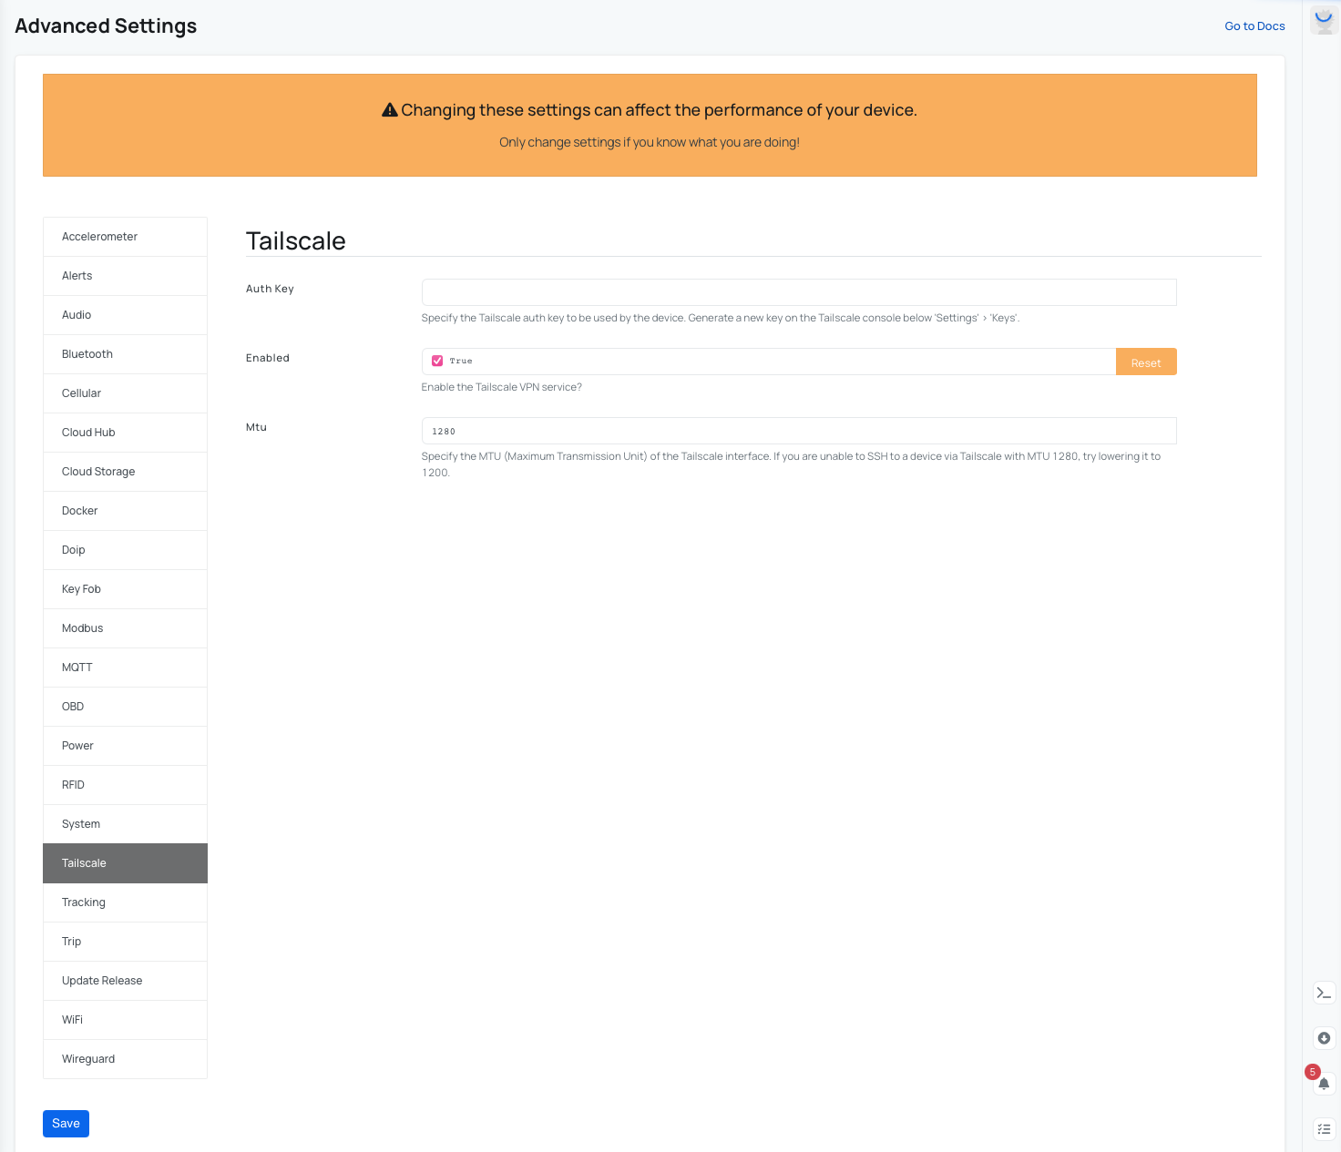The width and height of the screenshot is (1341, 1152).
Task: Select Doip in the settings list
Action: point(125,550)
